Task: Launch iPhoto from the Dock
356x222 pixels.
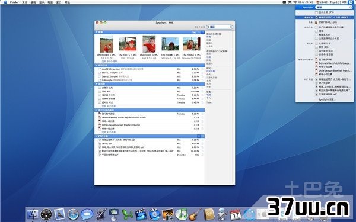Action: 168,214
